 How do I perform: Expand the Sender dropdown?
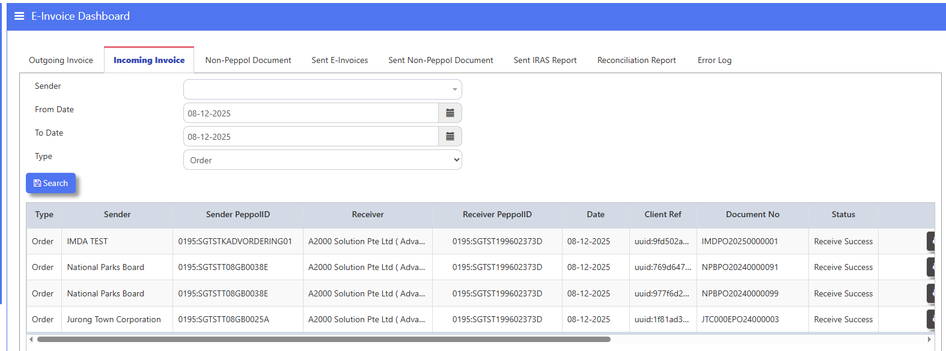tap(323, 89)
